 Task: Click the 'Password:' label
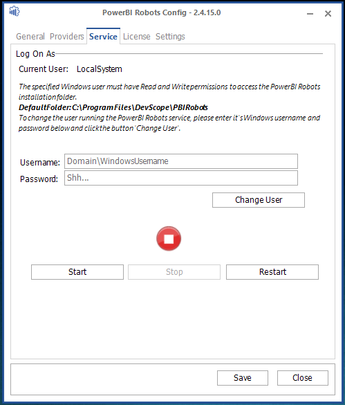point(39,179)
